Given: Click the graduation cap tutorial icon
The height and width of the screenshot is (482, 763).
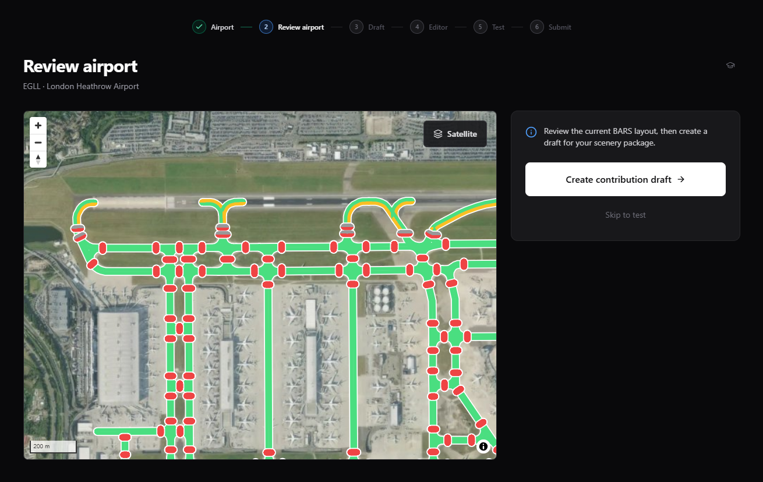Looking at the screenshot, I should (730, 65).
